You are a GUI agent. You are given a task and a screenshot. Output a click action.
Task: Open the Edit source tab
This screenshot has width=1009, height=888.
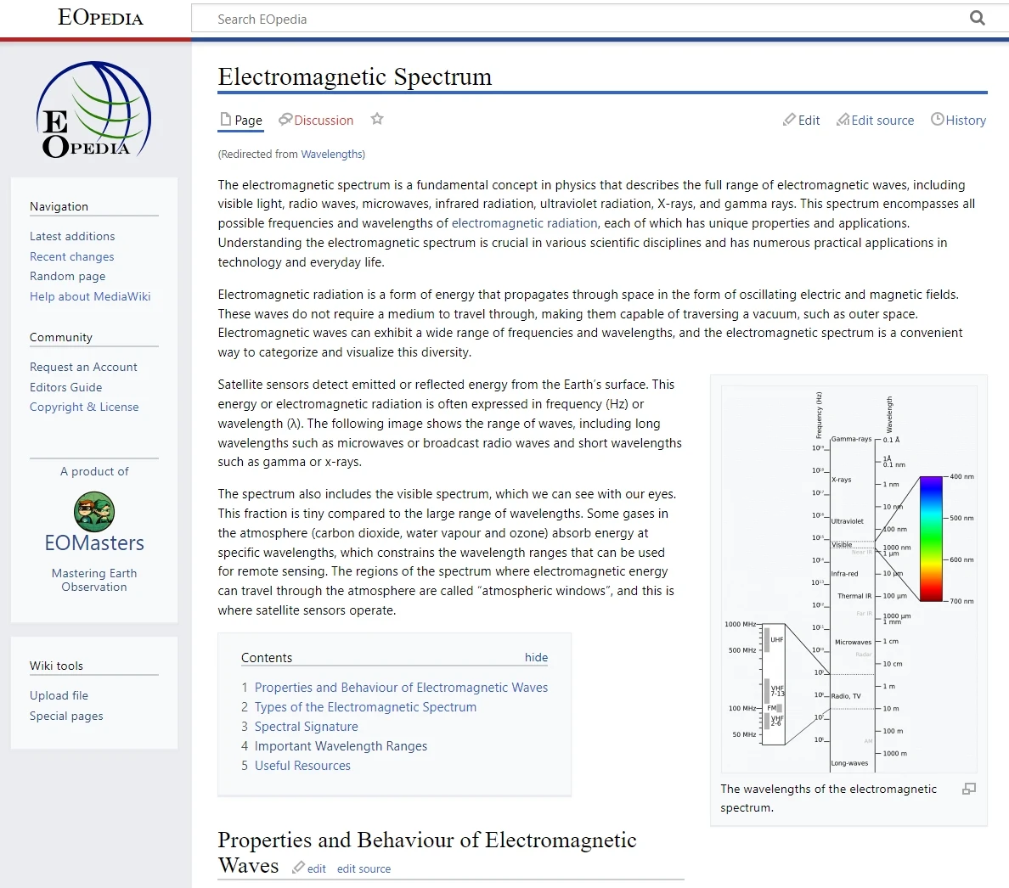(x=875, y=121)
